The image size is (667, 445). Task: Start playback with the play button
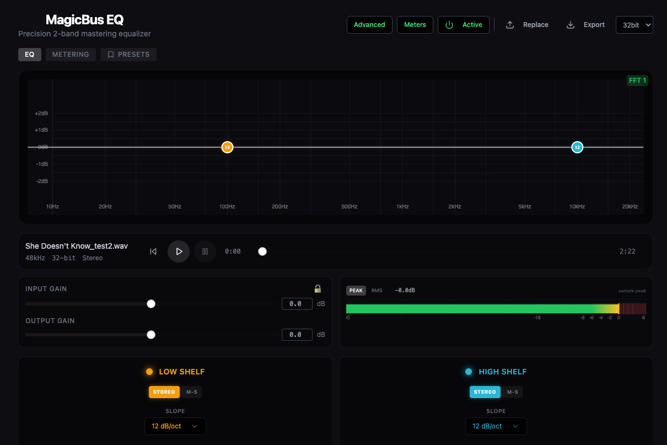coord(179,251)
